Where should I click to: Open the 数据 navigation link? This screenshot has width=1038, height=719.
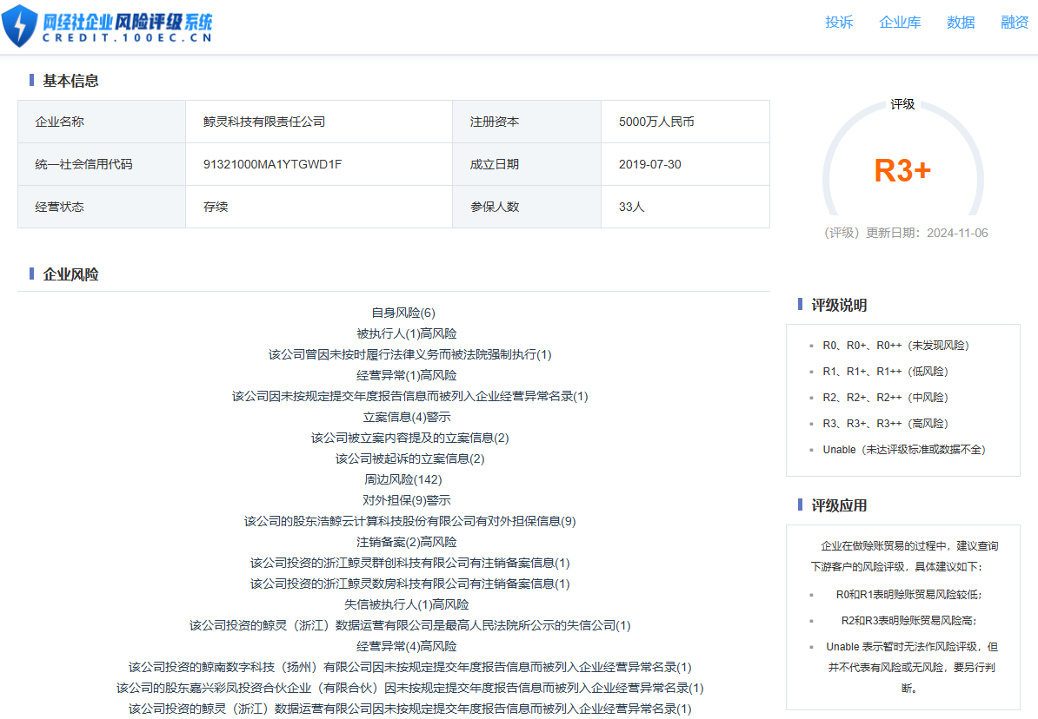coord(961,23)
